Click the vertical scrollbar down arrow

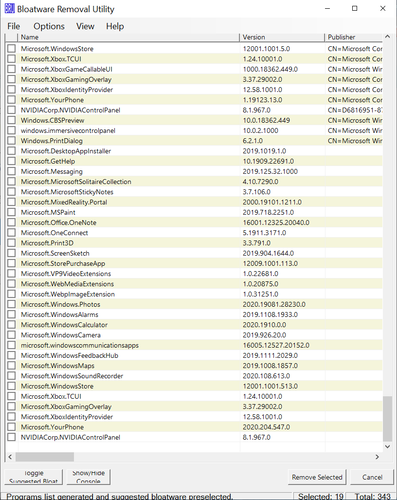pos(387,446)
